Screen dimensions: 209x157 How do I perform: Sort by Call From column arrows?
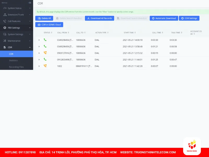click(x=68, y=32)
